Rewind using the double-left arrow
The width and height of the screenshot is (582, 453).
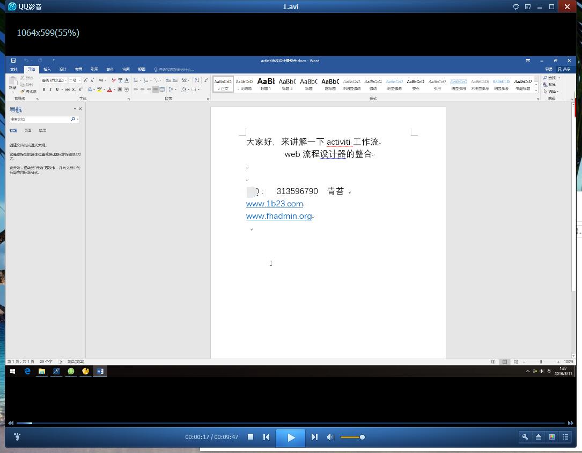[10, 423]
